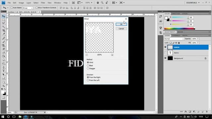The height and width of the screenshot is (119, 212).
Task: Open the Actions panel icon
Action: [160, 21]
